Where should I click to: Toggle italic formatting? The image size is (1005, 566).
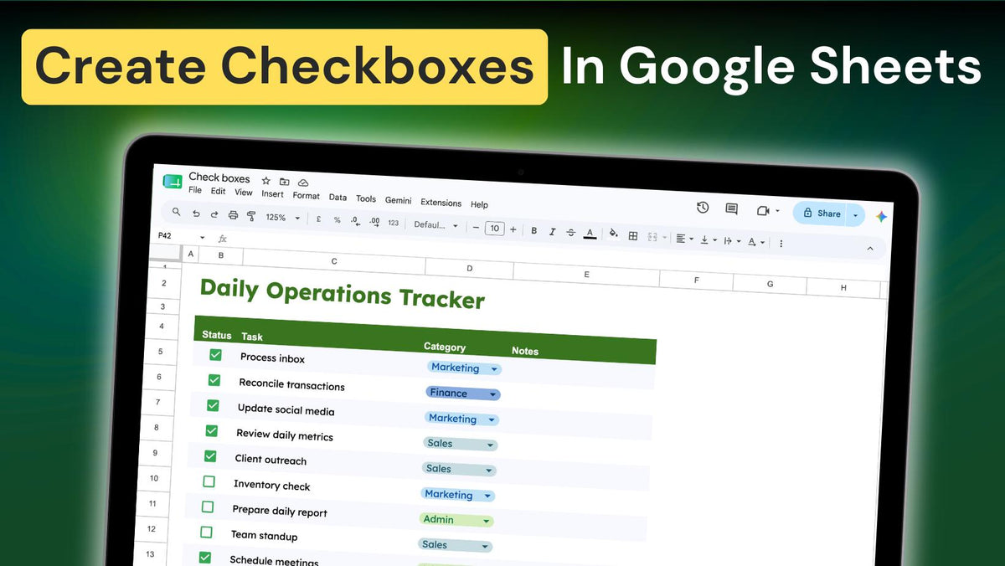point(553,231)
